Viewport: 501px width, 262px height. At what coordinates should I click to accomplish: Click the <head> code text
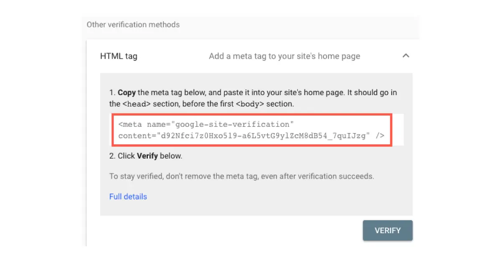134,103
